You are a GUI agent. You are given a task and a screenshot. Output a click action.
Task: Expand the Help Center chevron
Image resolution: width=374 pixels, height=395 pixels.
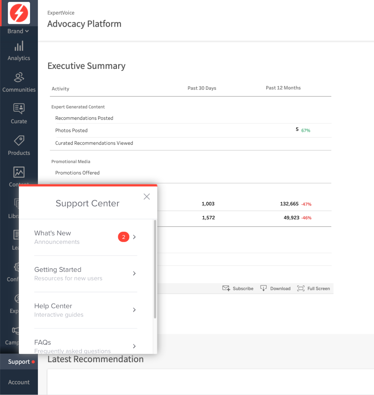[x=134, y=310]
